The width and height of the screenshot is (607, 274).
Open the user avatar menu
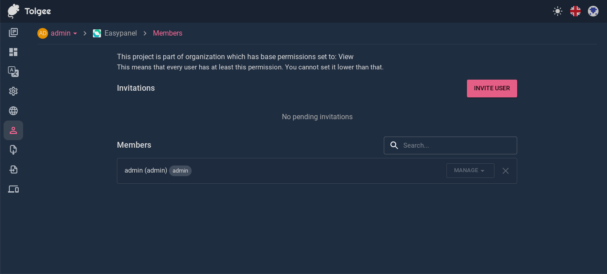click(593, 11)
